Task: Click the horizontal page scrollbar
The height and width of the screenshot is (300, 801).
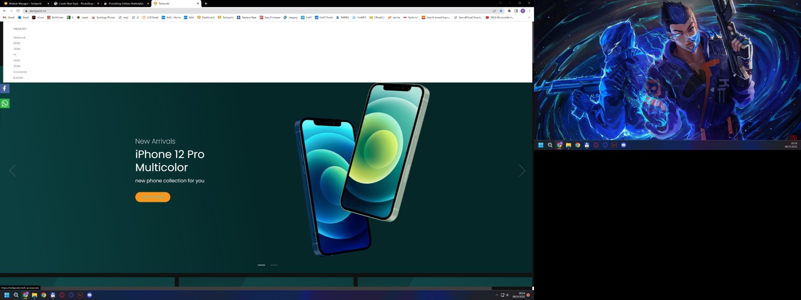Action: click(246, 288)
